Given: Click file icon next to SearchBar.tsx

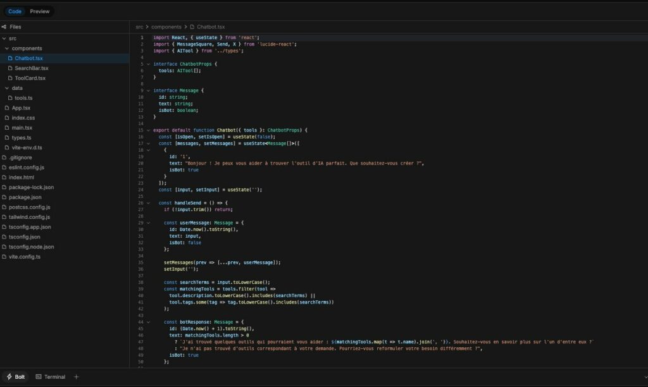Looking at the screenshot, I should (x=10, y=68).
